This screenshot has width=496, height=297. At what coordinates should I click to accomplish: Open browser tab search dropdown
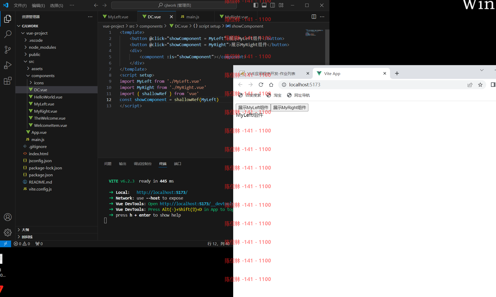click(482, 70)
